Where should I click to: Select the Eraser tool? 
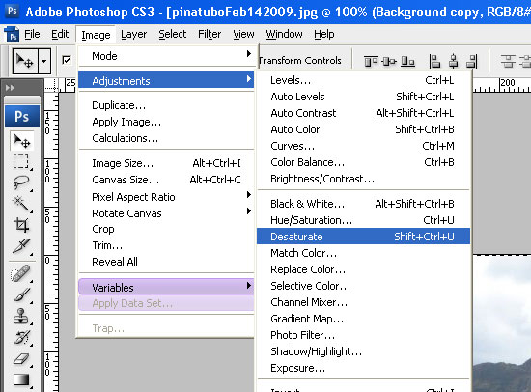click(x=21, y=358)
